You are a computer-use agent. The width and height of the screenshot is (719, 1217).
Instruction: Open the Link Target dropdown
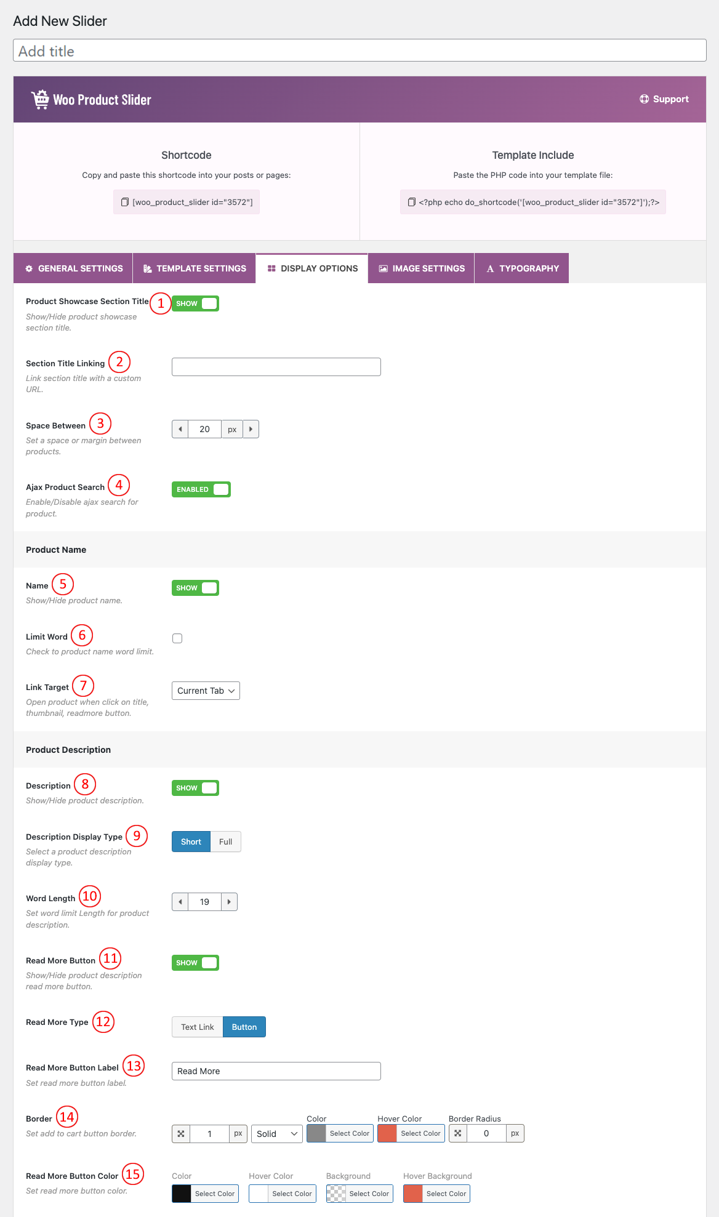(206, 691)
